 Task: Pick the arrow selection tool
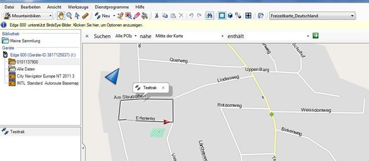coord(77,16)
